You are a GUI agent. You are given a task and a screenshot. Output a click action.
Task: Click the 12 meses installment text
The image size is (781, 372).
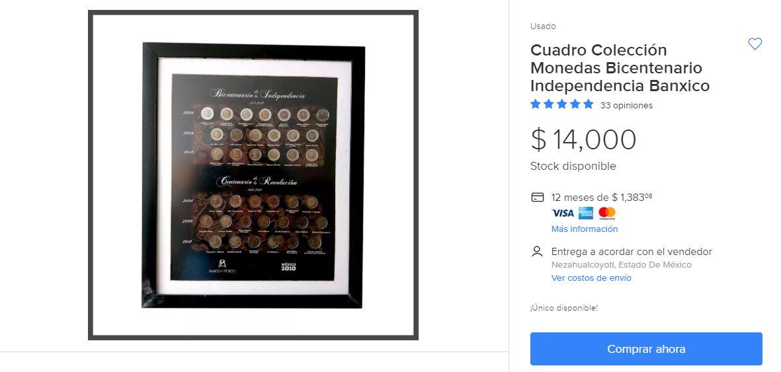click(x=602, y=197)
